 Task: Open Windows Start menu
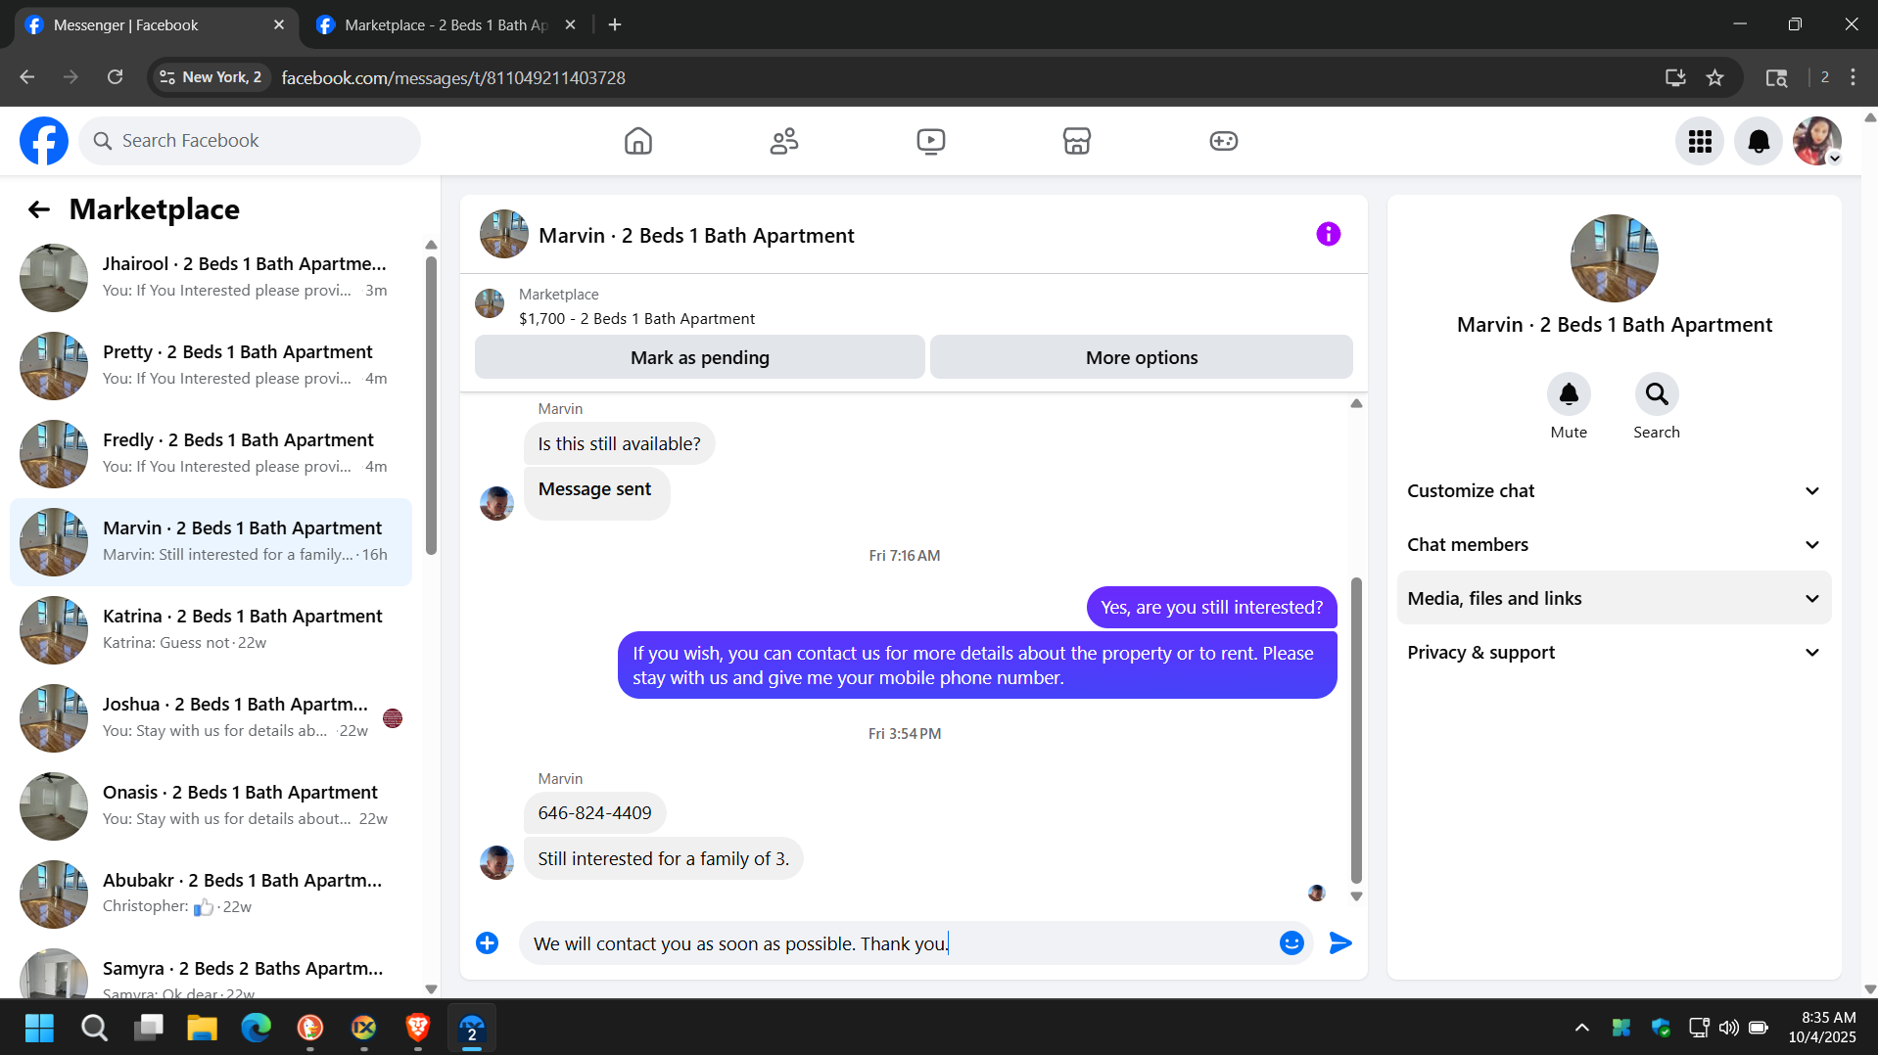(39, 1028)
